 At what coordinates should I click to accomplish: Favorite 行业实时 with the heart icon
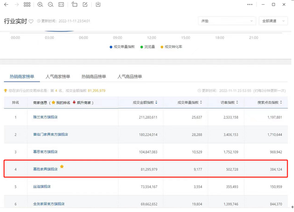[x=31, y=22]
